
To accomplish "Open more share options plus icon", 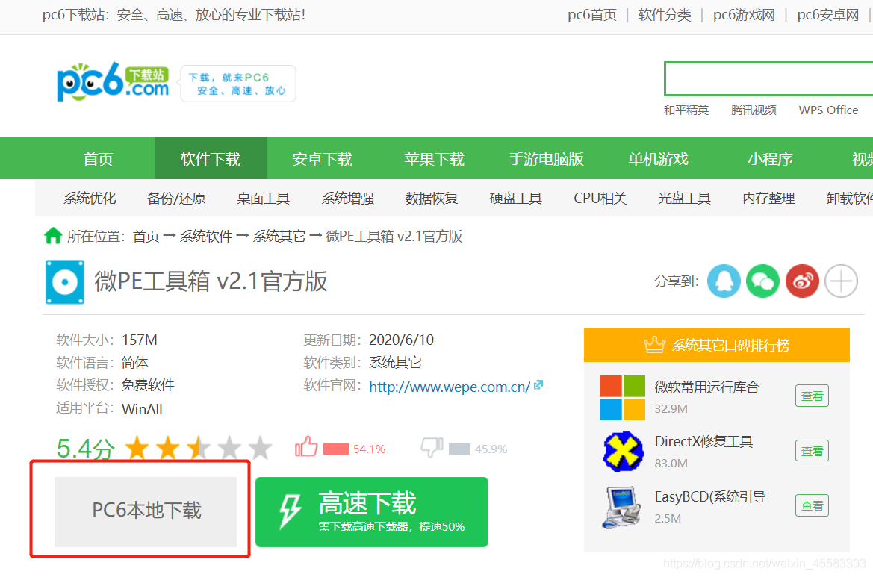I will [x=842, y=281].
